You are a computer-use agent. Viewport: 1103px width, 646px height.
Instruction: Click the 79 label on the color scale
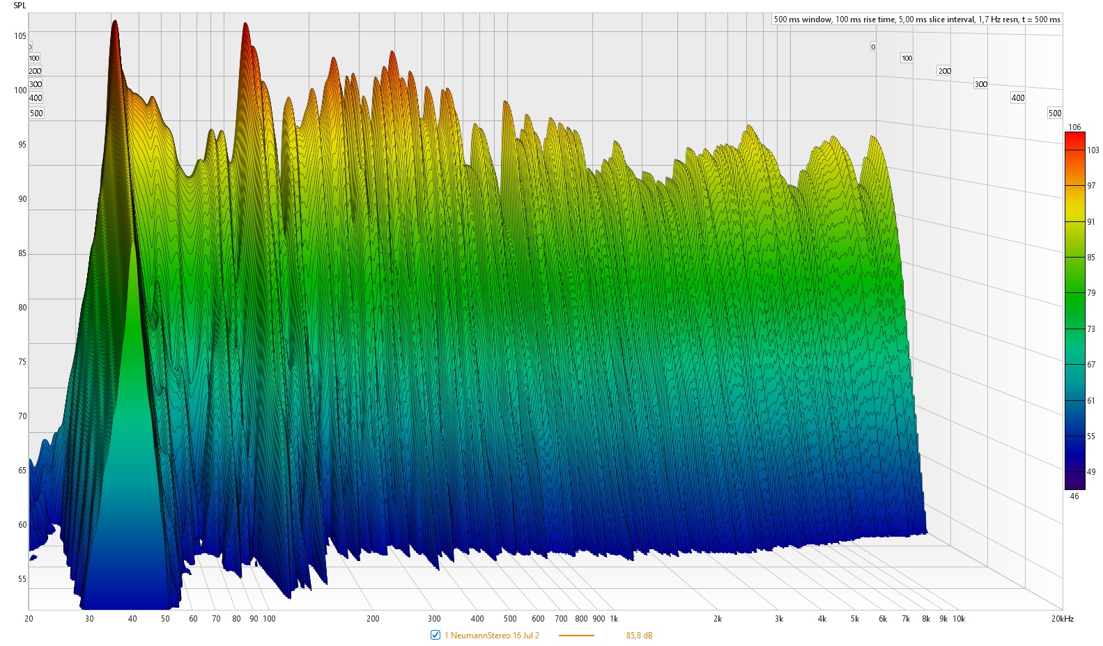coord(1091,293)
